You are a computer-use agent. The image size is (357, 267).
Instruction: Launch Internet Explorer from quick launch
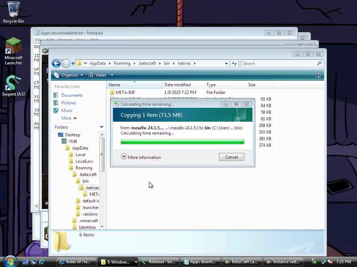click(41, 262)
